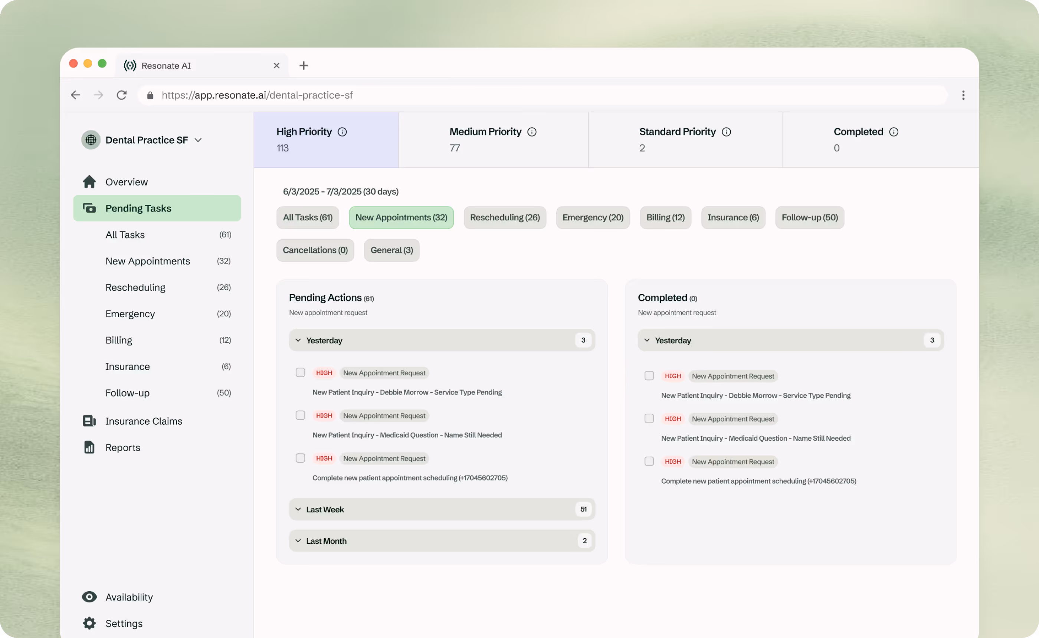The image size is (1039, 638).
Task: Select the Standard Priority tab
Action: point(685,140)
